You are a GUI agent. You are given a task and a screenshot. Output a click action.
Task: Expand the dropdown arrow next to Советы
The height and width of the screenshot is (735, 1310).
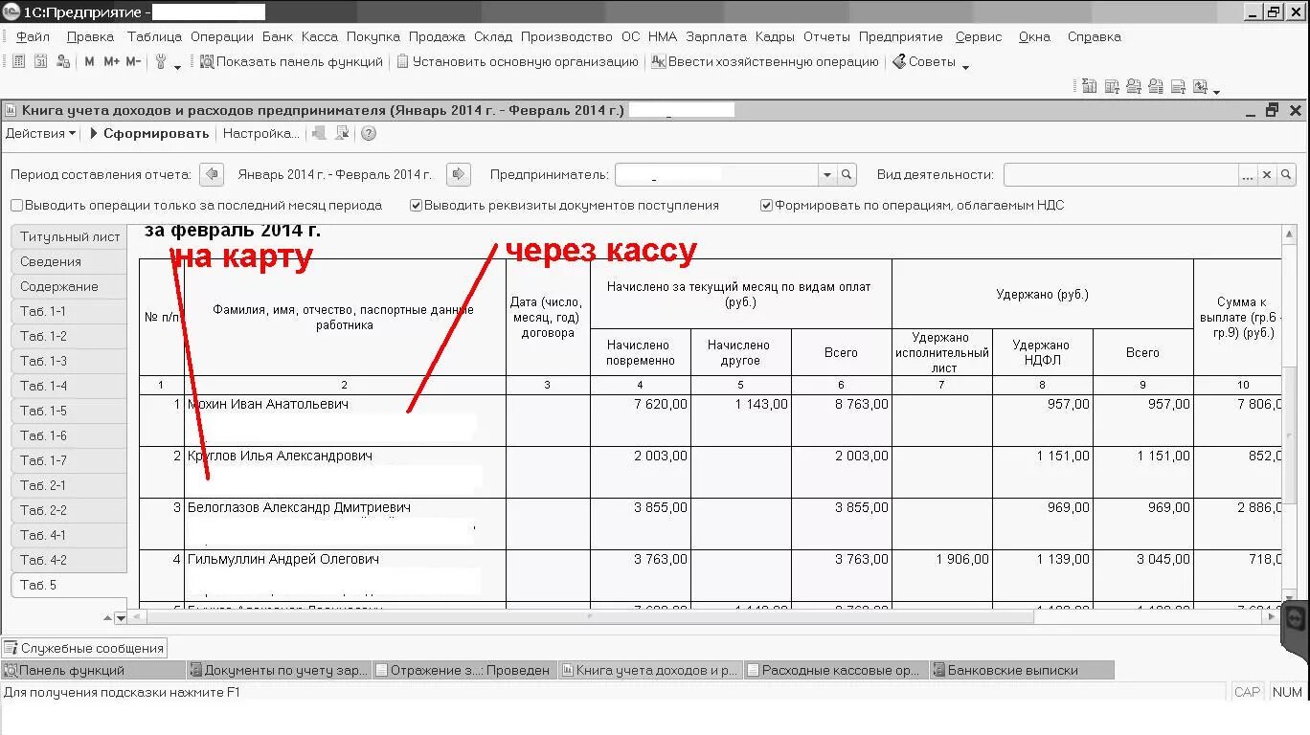(x=965, y=66)
